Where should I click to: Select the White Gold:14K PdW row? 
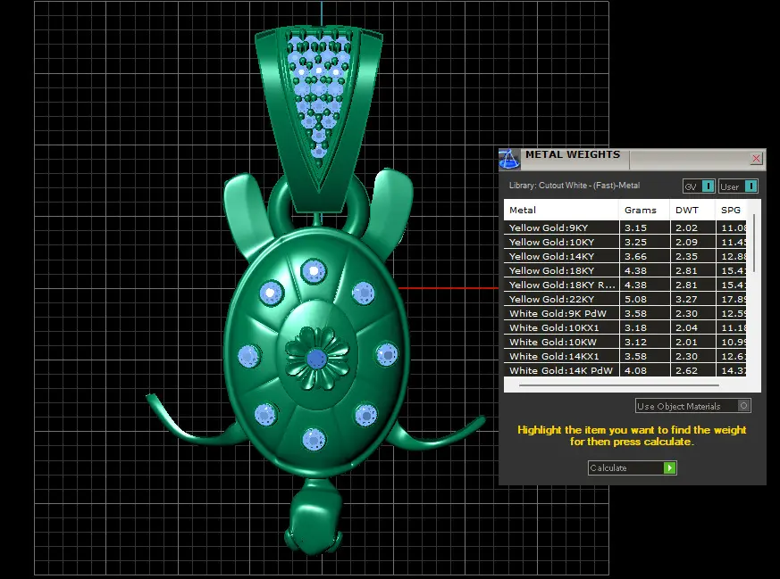(x=625, y=370)
